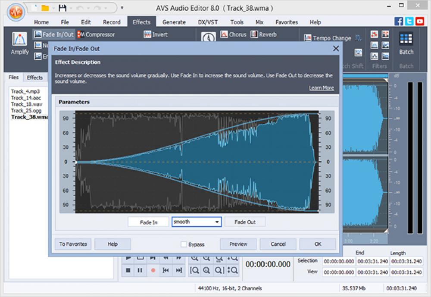Switch to the Effects tab in sidebar

click(34, 78)
